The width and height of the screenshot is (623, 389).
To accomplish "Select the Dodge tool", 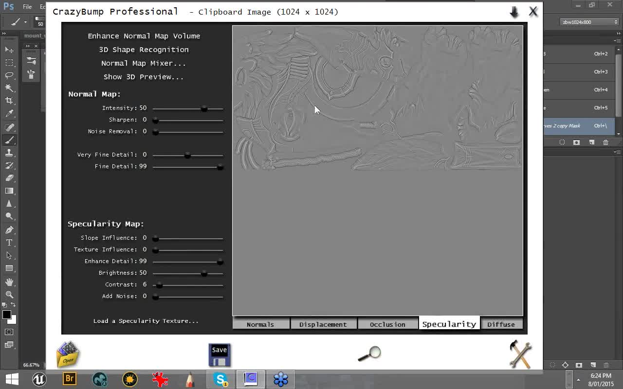I will point(9,216).
